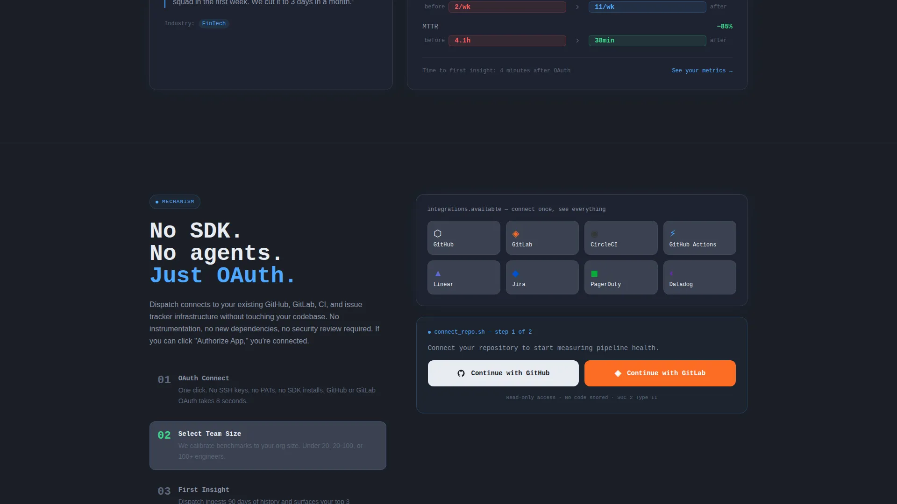Click the GitHub hexagon icon in integrations
The height and width of the screenshot is (504, 897).
tap(437, 233)
